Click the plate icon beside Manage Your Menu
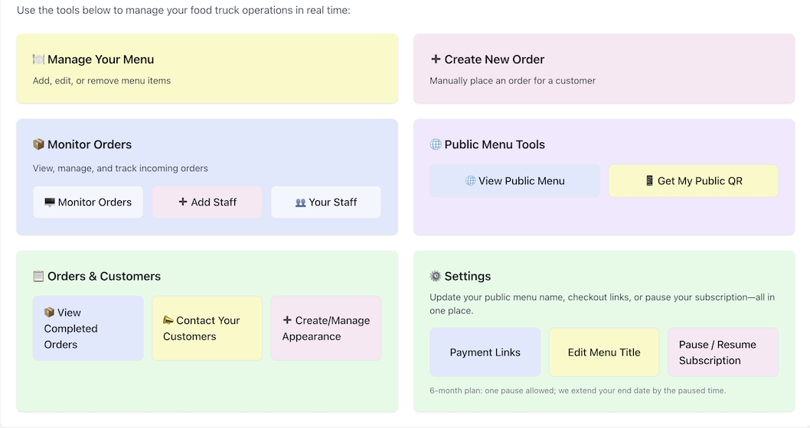810x428 pixels. pos(38,60)
